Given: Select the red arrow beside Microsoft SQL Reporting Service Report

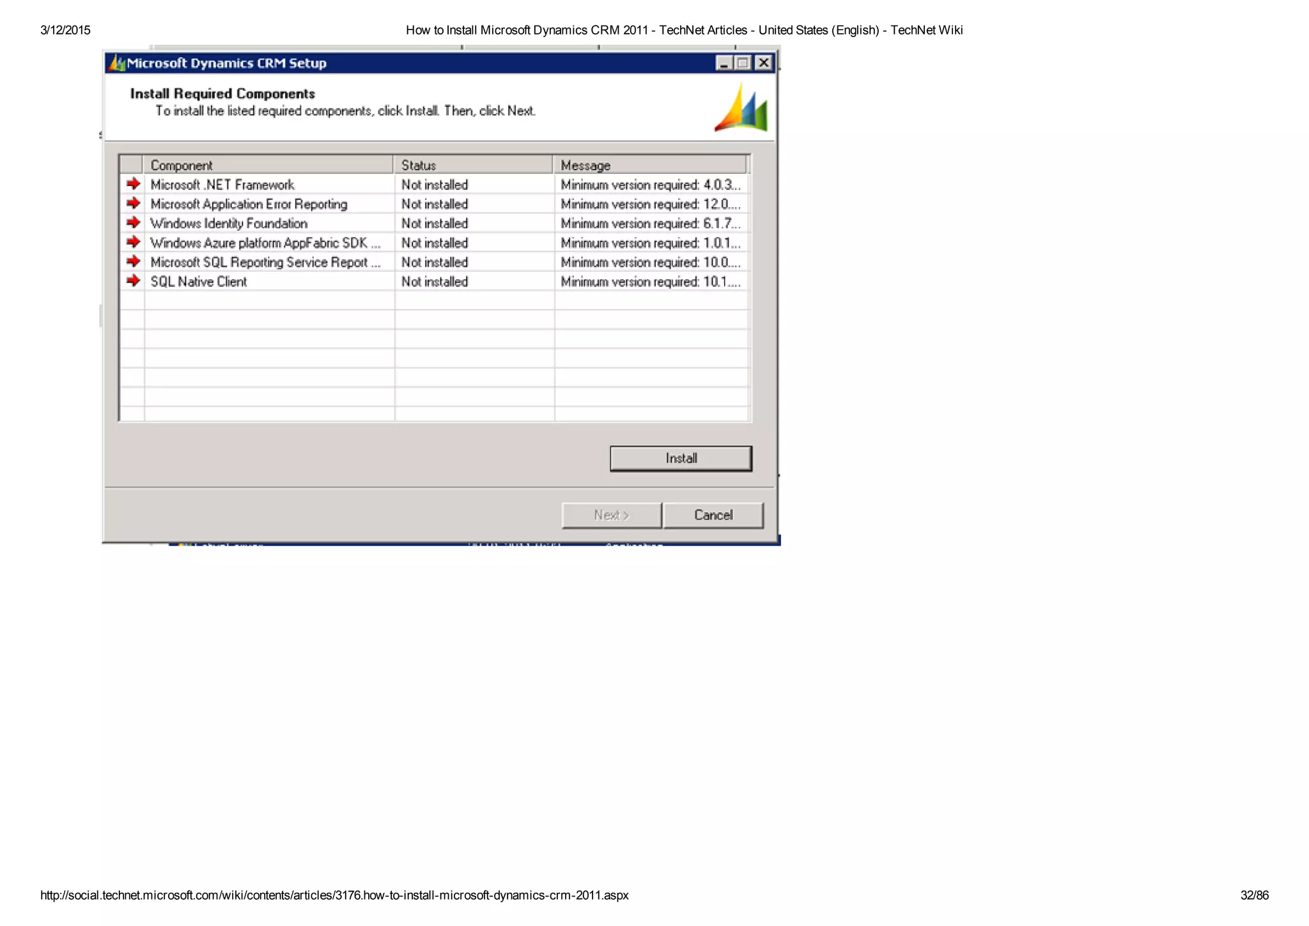Looking at the screenshot, I should [x=133, y=262].
